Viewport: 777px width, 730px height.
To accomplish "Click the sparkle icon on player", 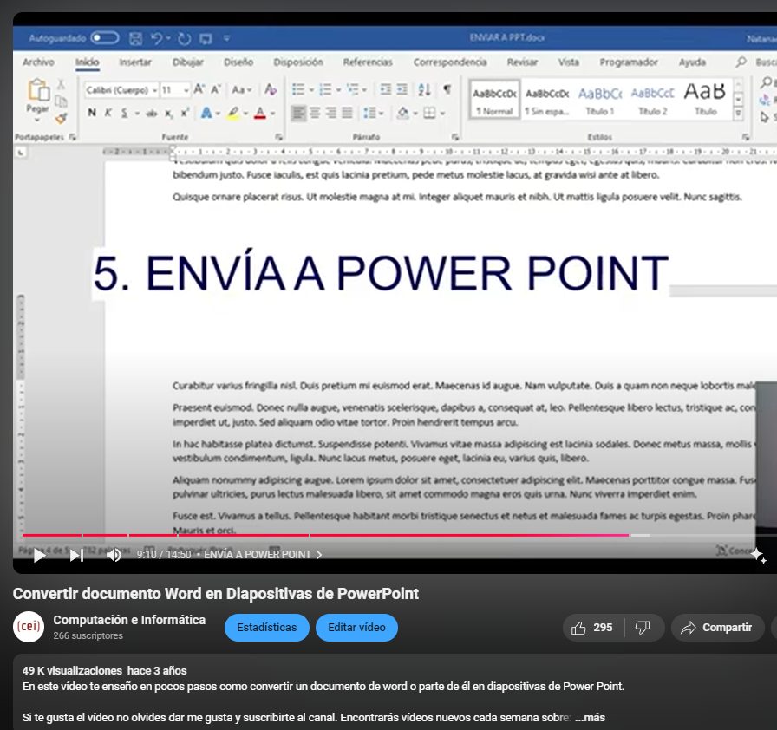I will click(x=757, y=555).
